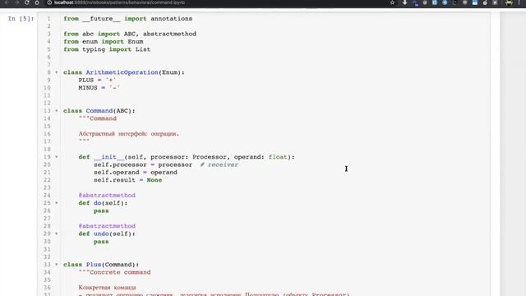Image resolution: width=526 pixels, height=296 pixels.
Task: Navigate forward in the browser
Action: click(16, 2)
